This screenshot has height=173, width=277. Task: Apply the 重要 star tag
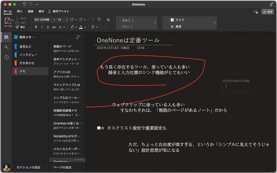176,27
